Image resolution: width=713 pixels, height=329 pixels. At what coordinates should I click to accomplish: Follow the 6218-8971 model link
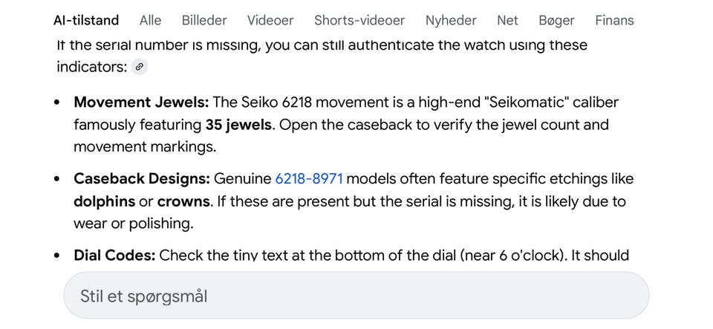click(x=309, y=179)
